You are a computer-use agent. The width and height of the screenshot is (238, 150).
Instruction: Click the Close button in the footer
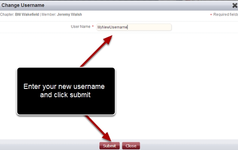point(131,146)
